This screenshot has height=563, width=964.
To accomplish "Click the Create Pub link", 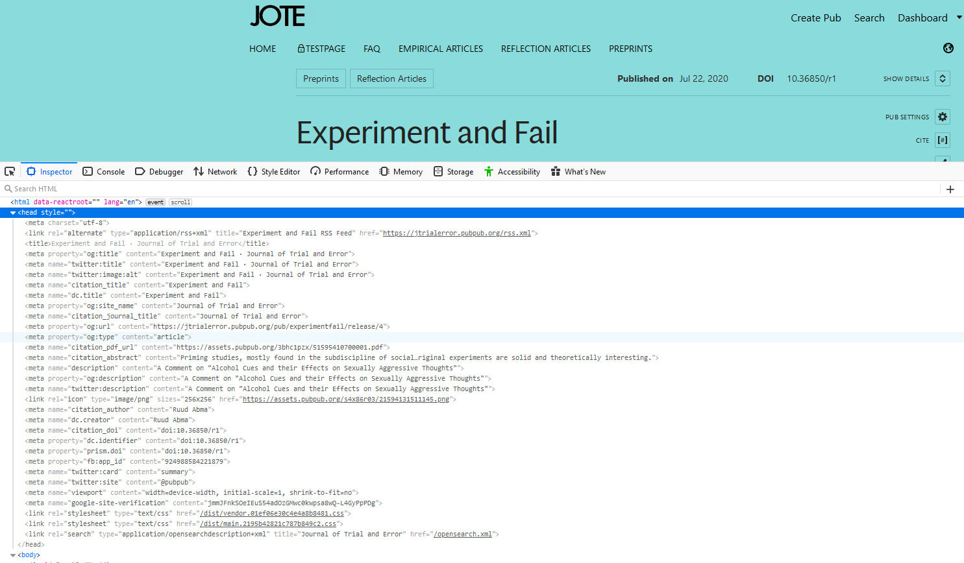I will coord(815,18).
